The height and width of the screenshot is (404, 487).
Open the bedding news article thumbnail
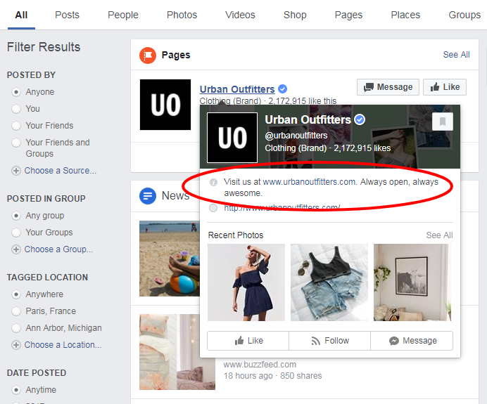click(x=177, y=352)
